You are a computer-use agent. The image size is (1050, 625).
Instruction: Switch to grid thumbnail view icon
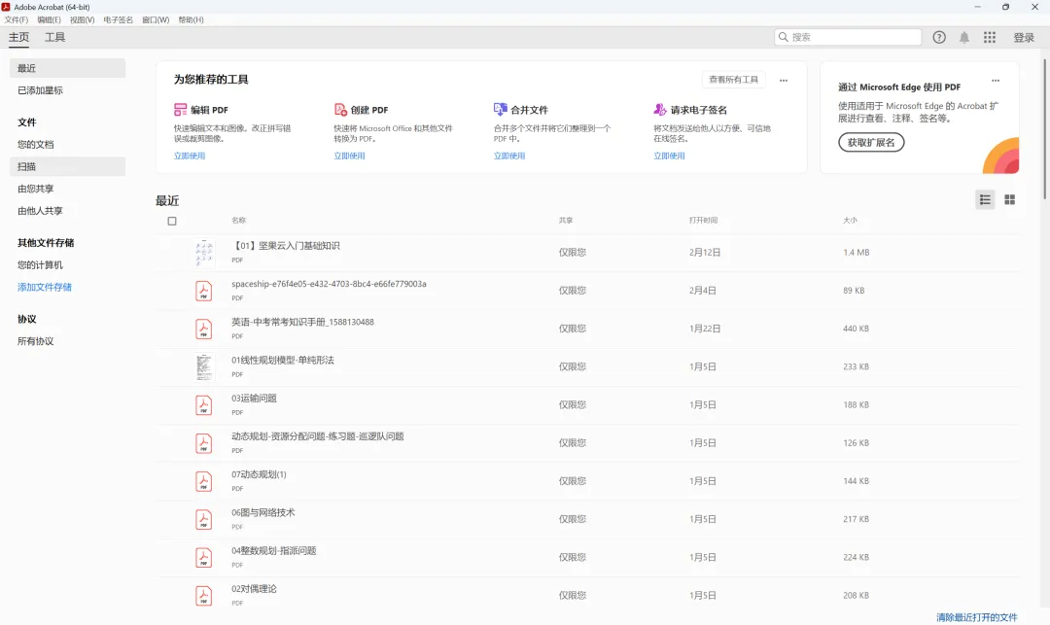1010,199
